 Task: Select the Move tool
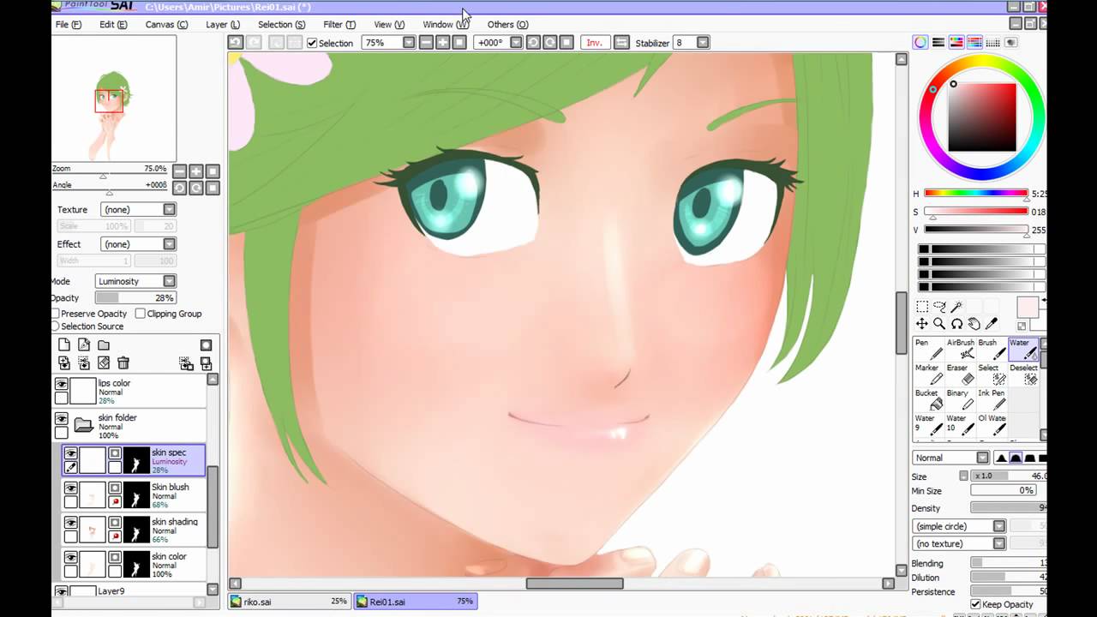click(922, 324)
